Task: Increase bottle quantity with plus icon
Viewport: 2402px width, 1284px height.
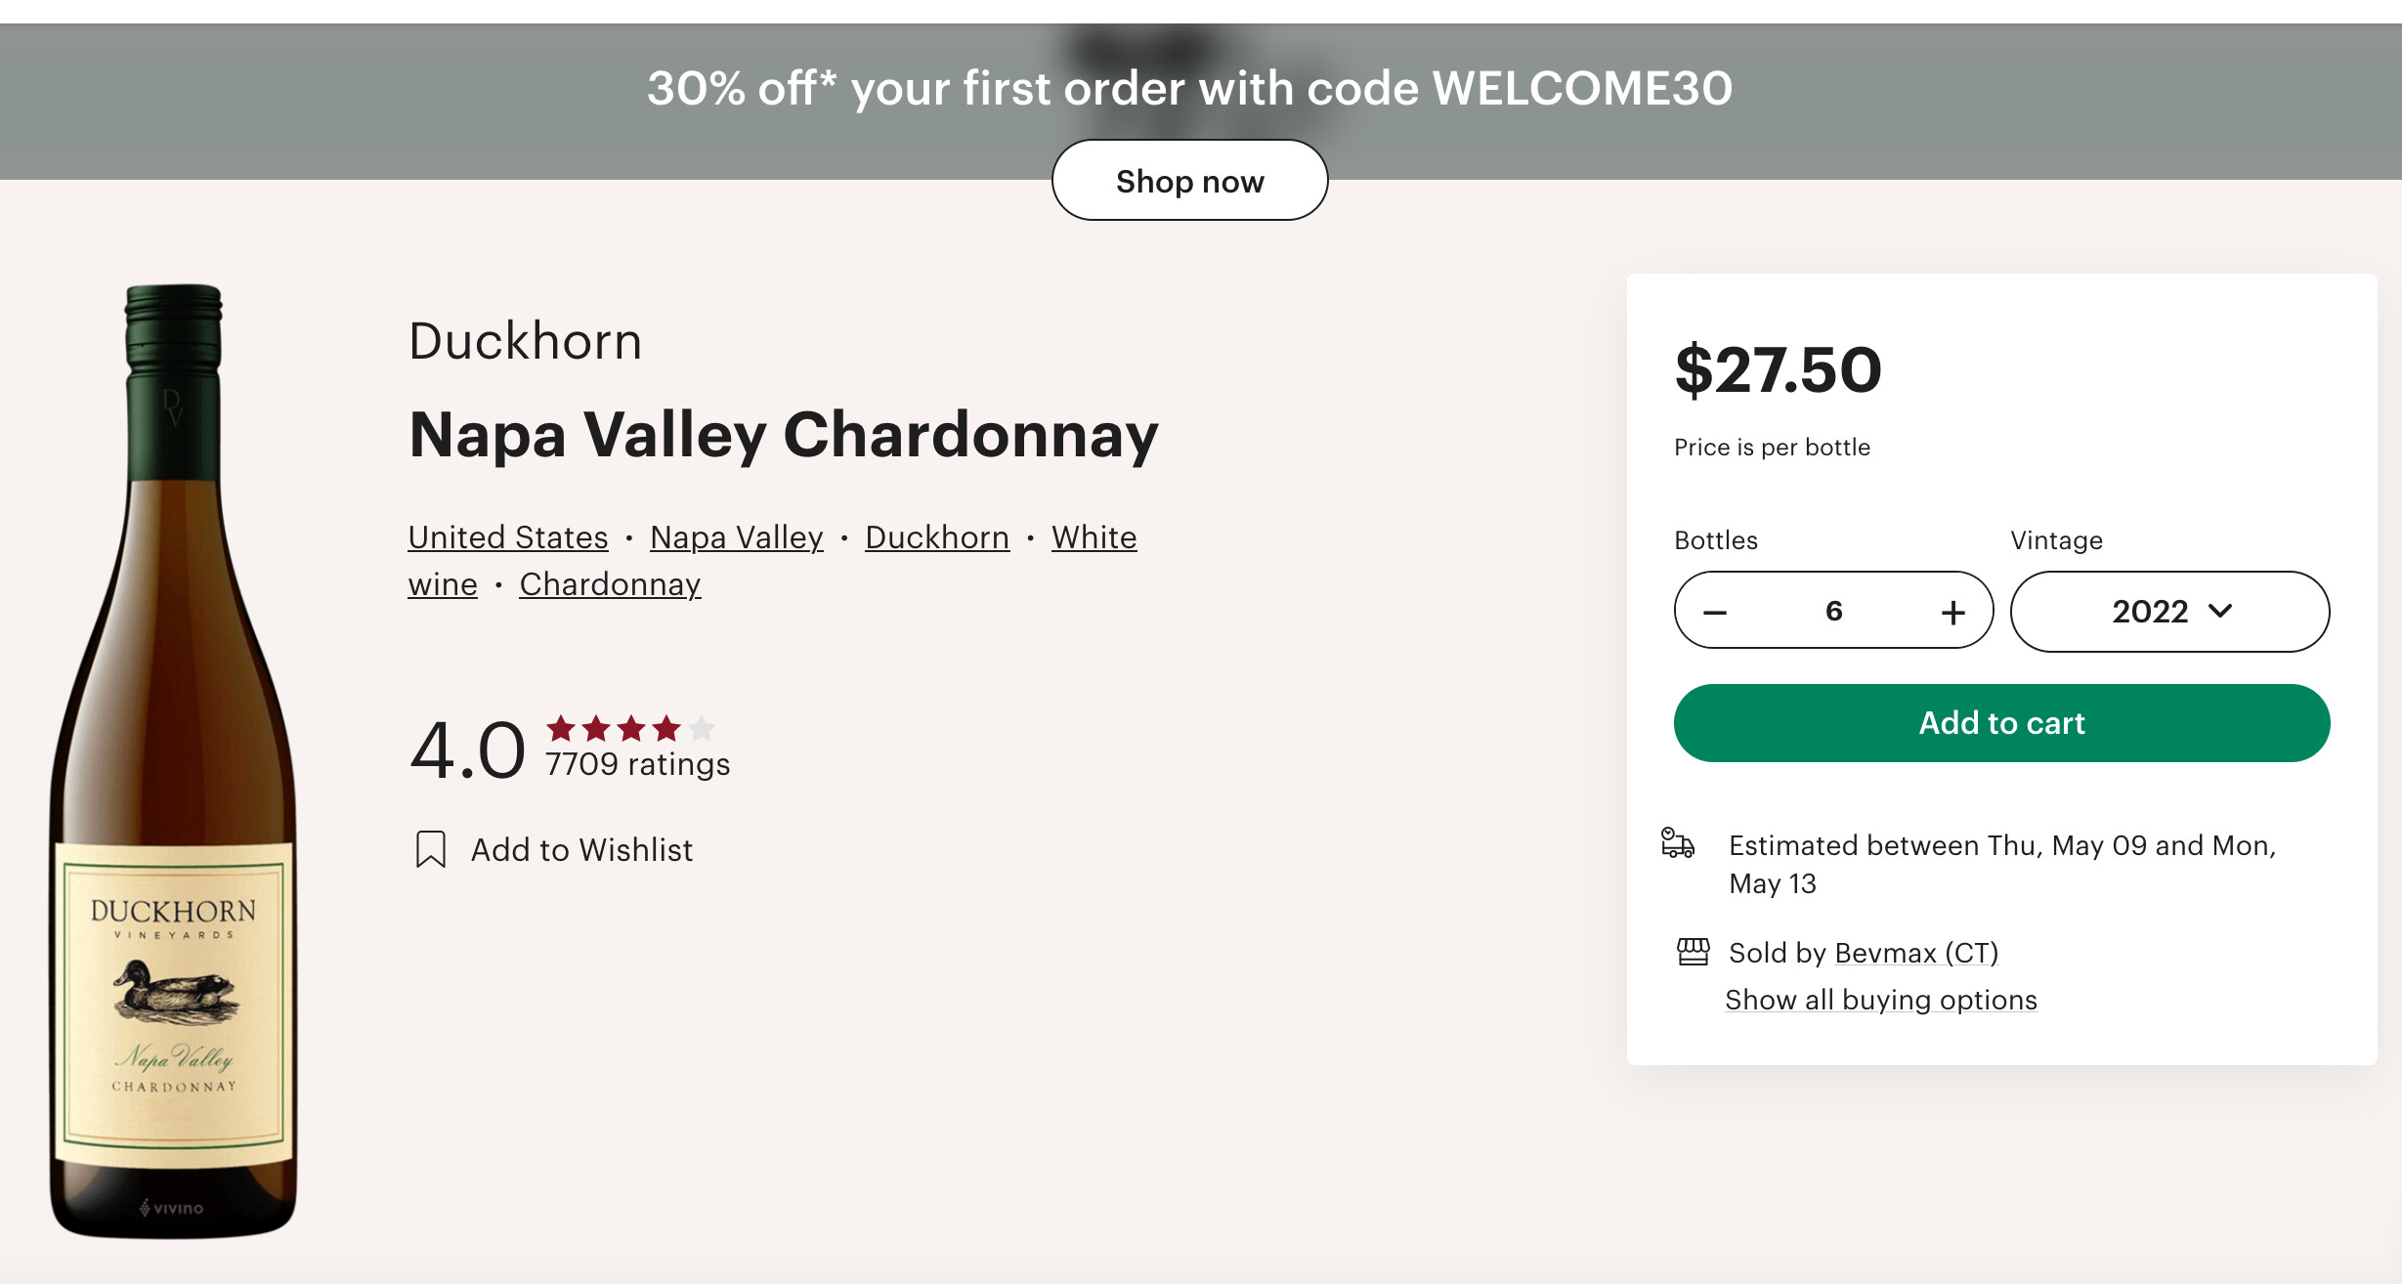Action: (x=1952, y=613)
